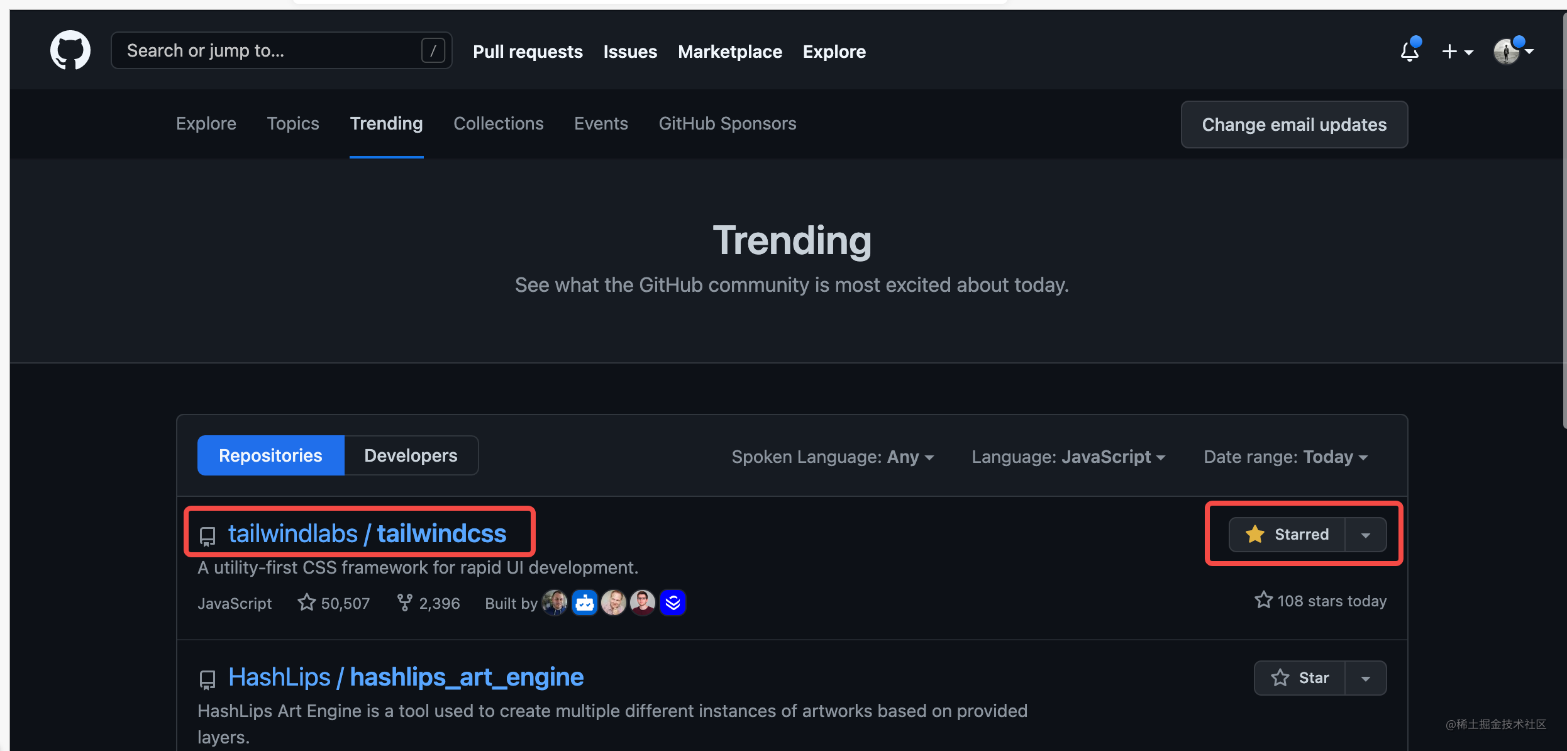The height and width of the screenshot is (751, 1567).
Task: Select the Trending tab
Action: coord(386,123)
